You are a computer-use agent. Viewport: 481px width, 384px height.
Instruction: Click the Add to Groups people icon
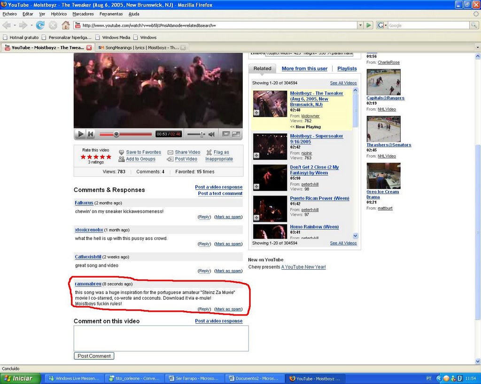click(x=122, y=159)
